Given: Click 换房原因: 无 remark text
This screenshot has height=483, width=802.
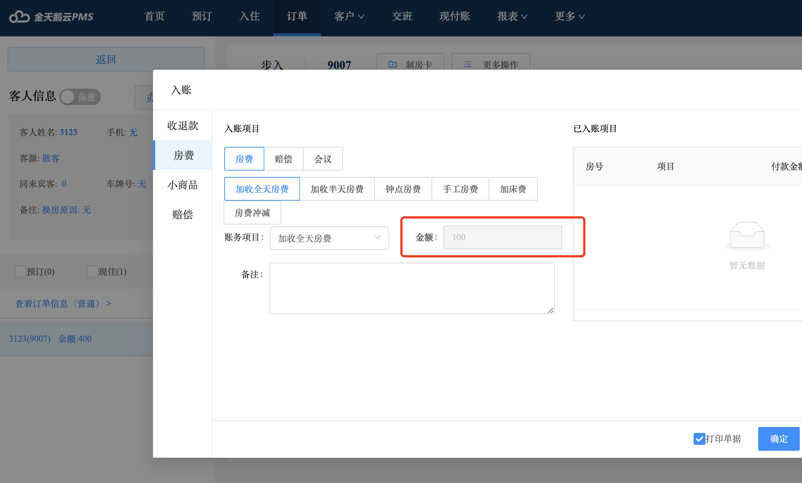Looking at the screenshot, I should [x=66, y=210].
